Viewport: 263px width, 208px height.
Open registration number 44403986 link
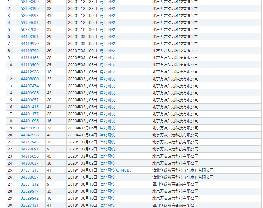[30, 93]
